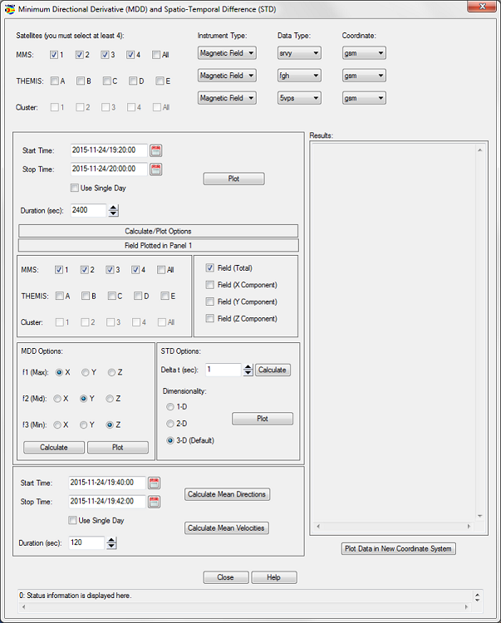Set f1 (Max) to Y
This screenshot has width=501, height=623.
(85, 372)
